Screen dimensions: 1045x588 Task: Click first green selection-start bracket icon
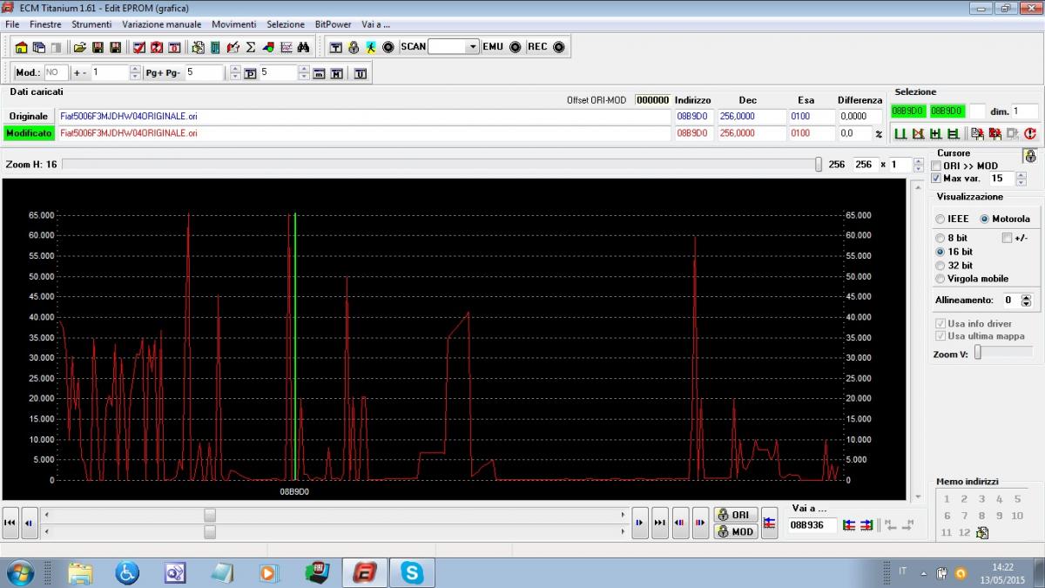click(x=900, y=133)
